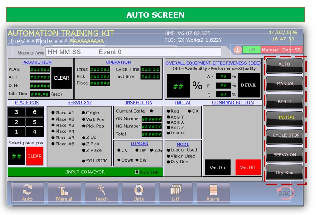Switch vacuum on with Vac On

(x=218, y=167)
